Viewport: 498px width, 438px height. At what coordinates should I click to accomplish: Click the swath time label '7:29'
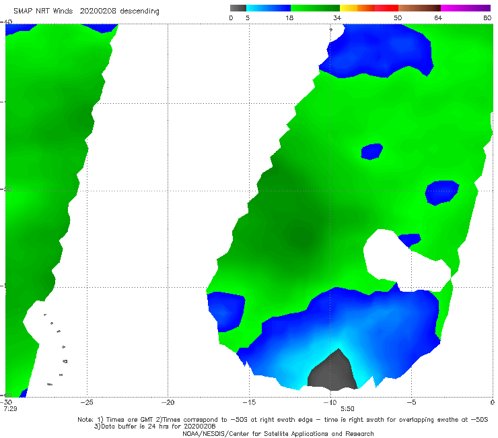10,408
